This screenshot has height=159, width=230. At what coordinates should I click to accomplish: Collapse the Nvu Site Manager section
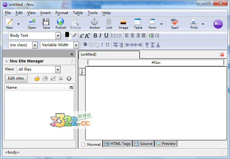(x=7, y=61)
